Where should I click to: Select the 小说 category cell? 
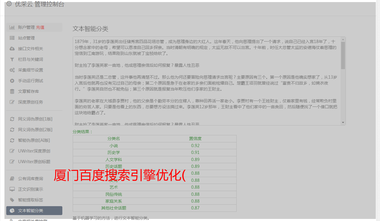[114, 146]
